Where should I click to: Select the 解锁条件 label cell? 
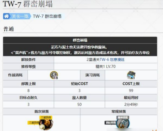click(x=28, y=60)
